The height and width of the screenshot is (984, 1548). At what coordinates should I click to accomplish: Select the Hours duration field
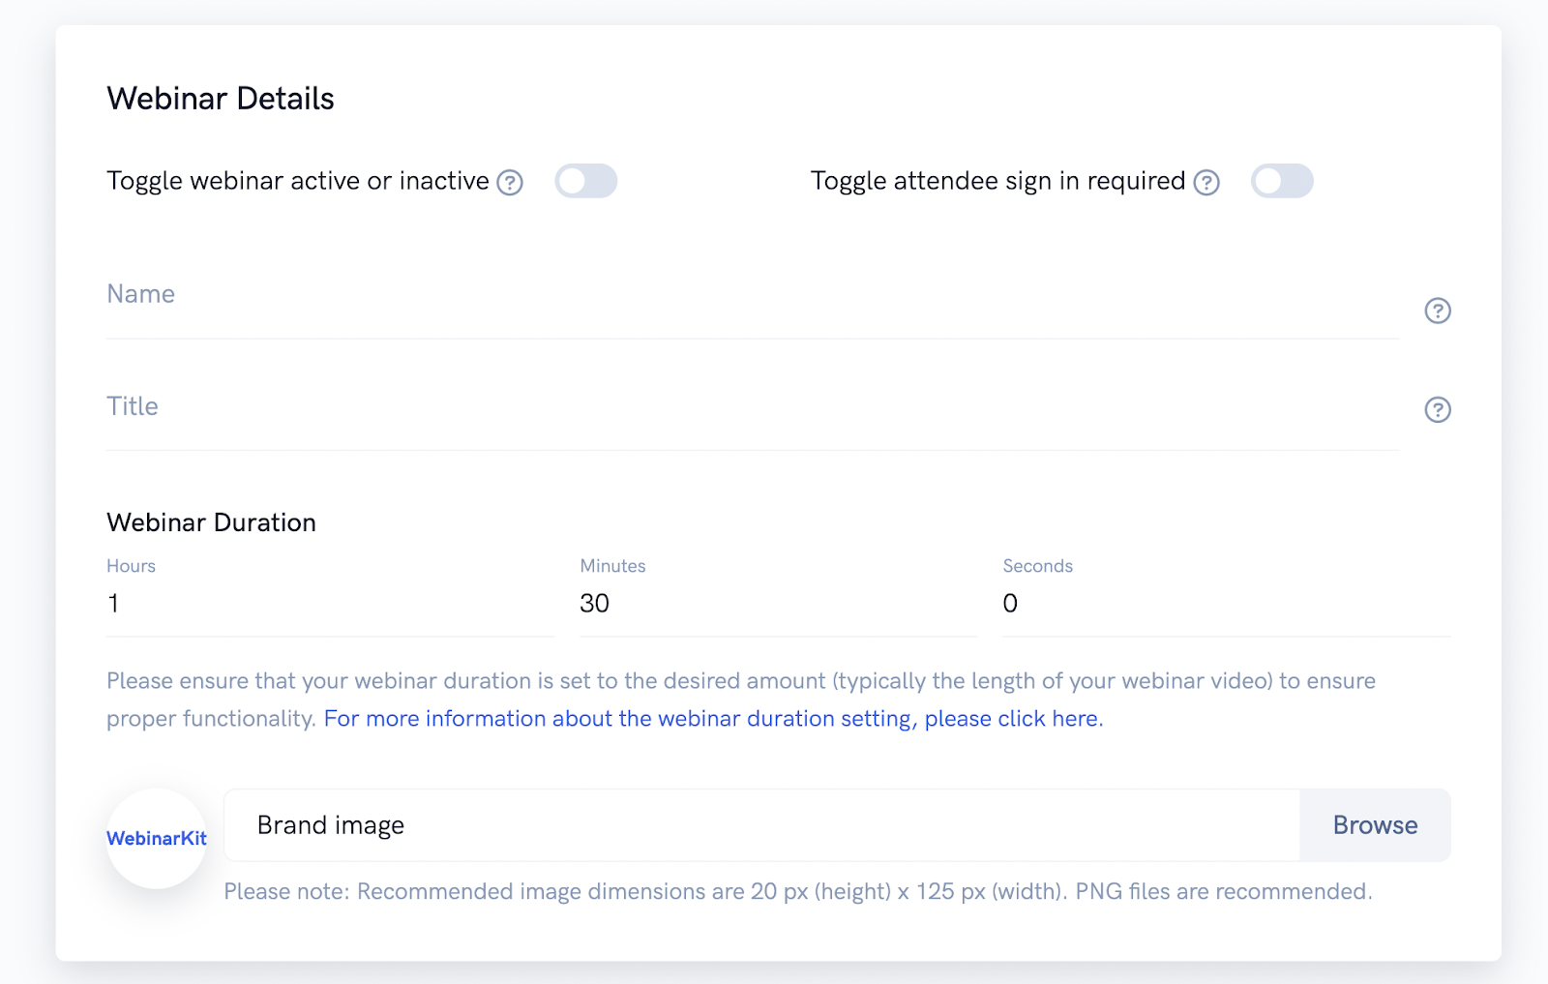tap(329, 604)
